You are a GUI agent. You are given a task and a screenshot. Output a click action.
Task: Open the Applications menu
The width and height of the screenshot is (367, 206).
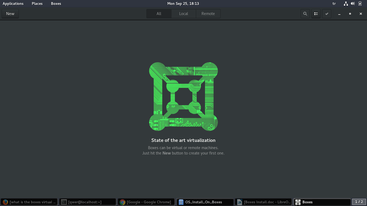pos(13,3)
